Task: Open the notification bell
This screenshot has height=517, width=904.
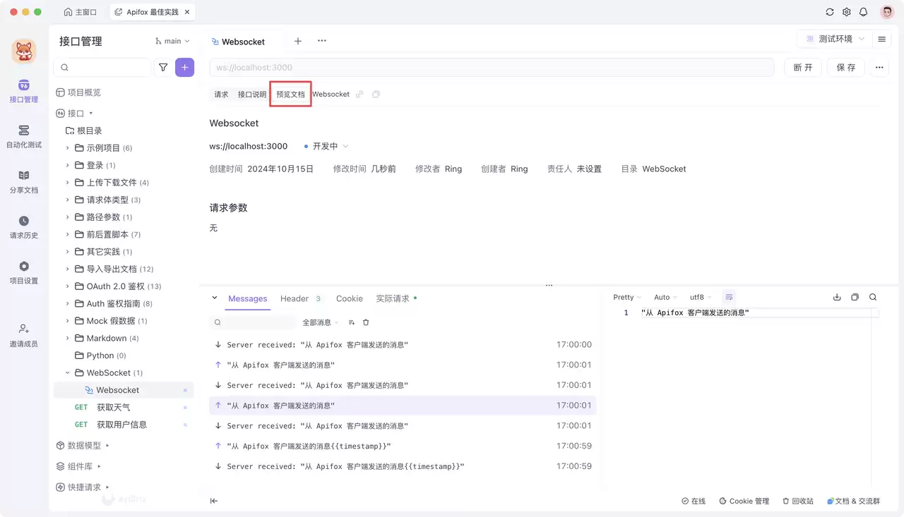Action: (863, 12)
